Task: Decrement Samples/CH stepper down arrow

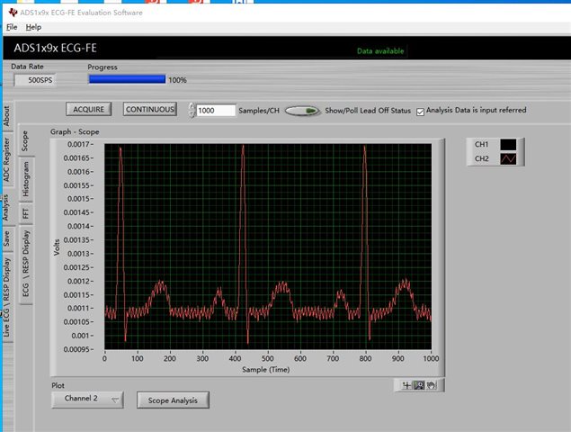Action: [192, 113]
